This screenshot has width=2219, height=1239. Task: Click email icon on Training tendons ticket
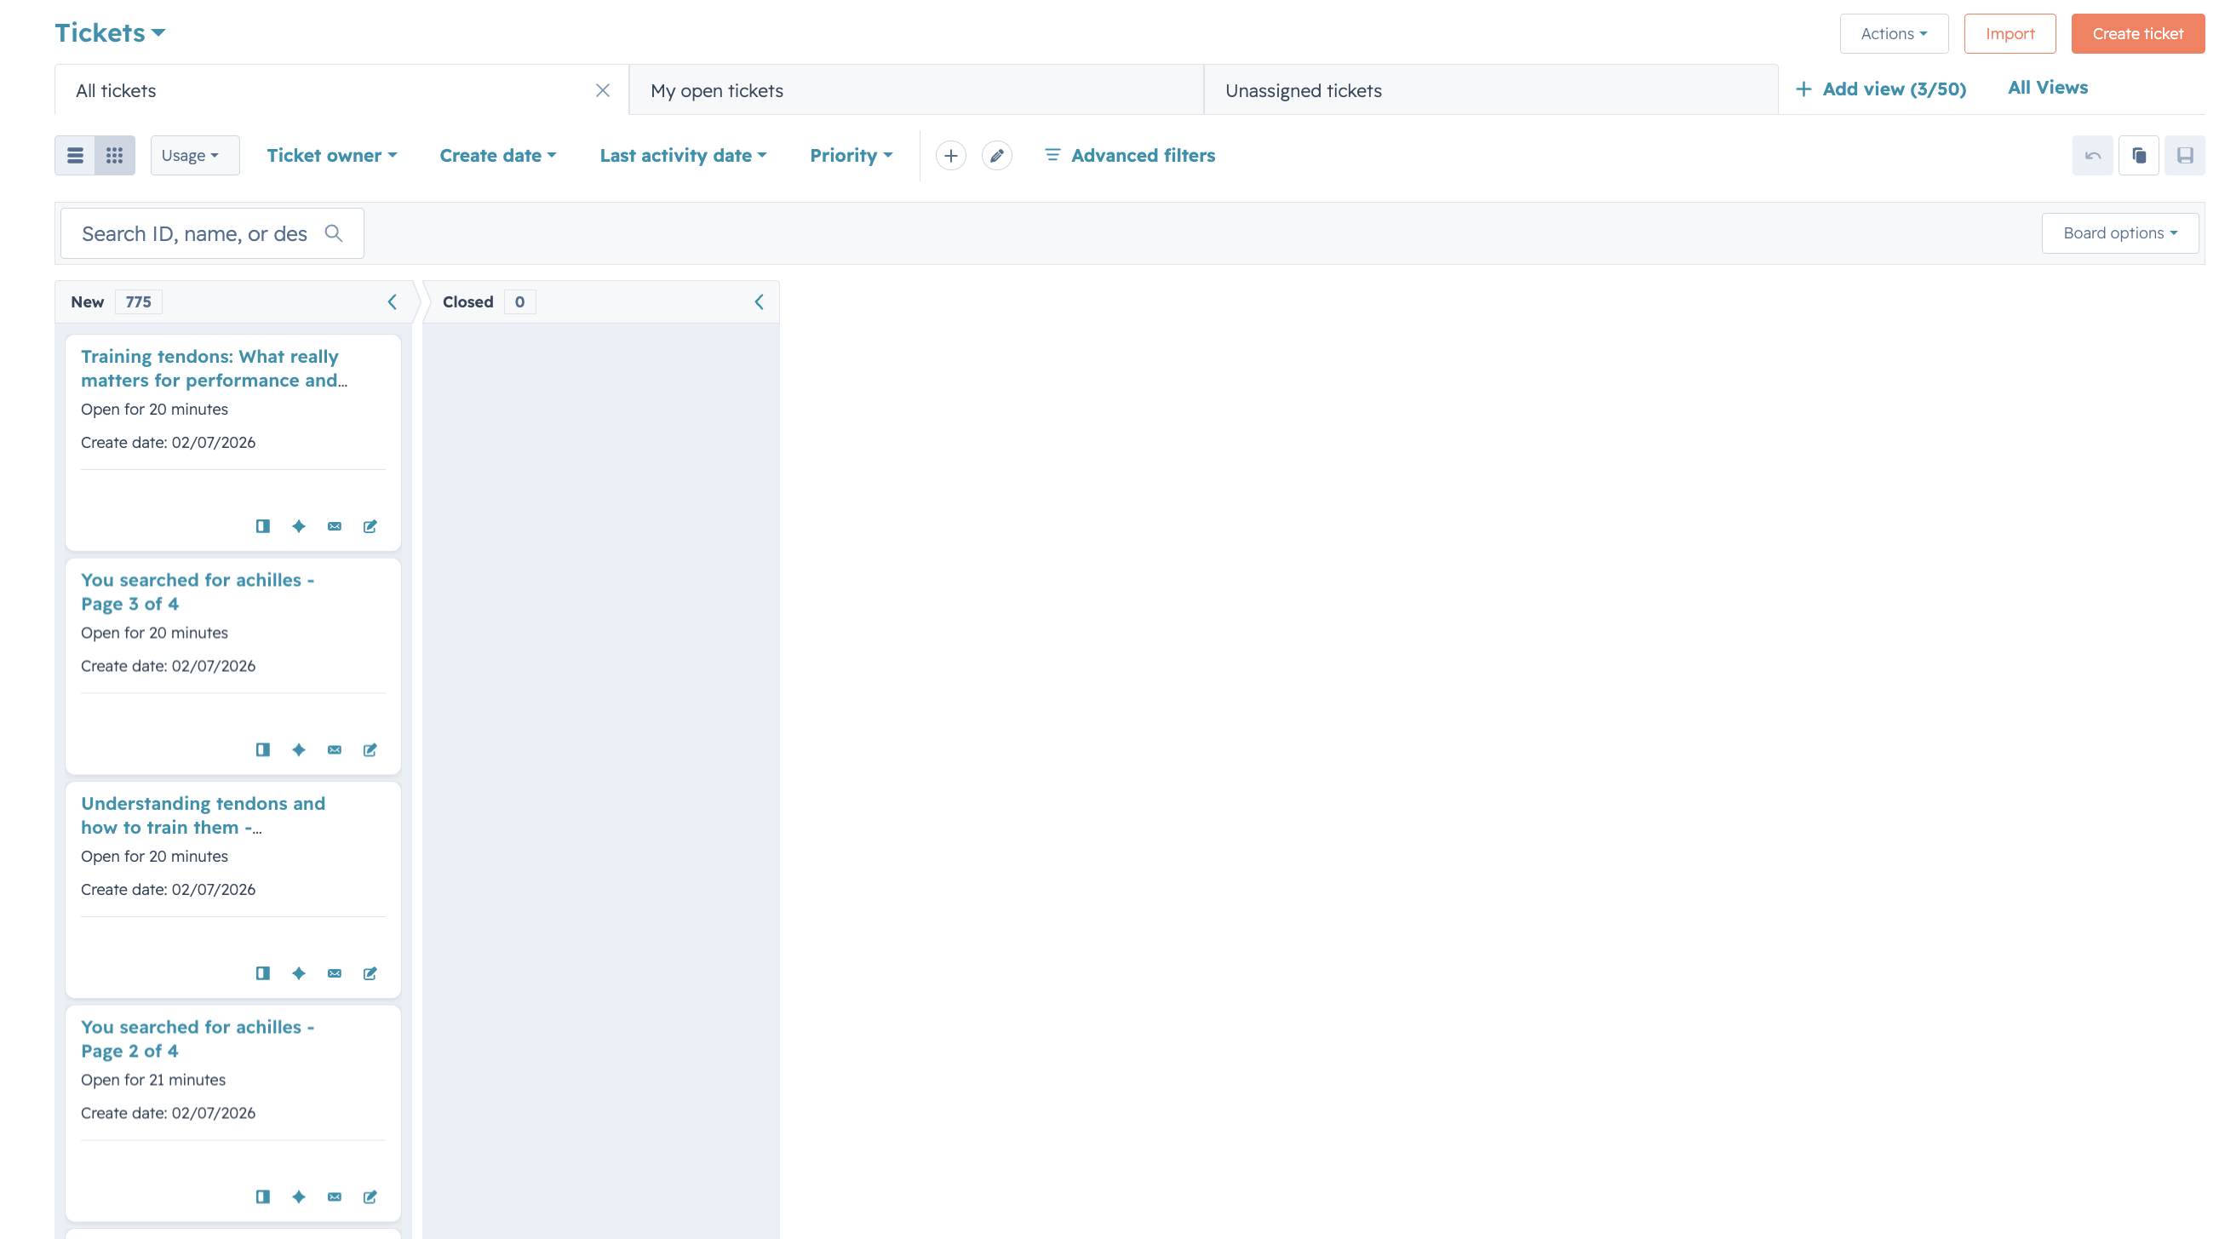coord(335,526)
